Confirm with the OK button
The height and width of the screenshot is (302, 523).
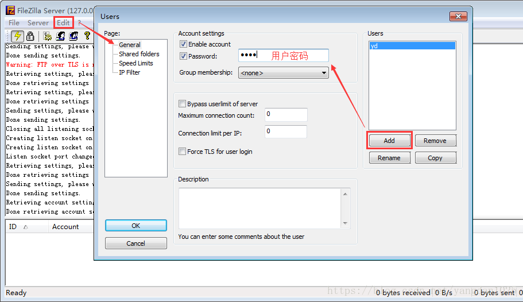pos(135,226)
